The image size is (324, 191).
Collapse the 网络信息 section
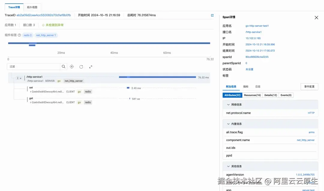(x=229, y=104)
